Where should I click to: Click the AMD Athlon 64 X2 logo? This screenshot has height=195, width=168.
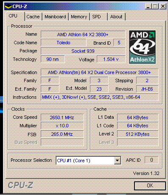pos(143,47)
